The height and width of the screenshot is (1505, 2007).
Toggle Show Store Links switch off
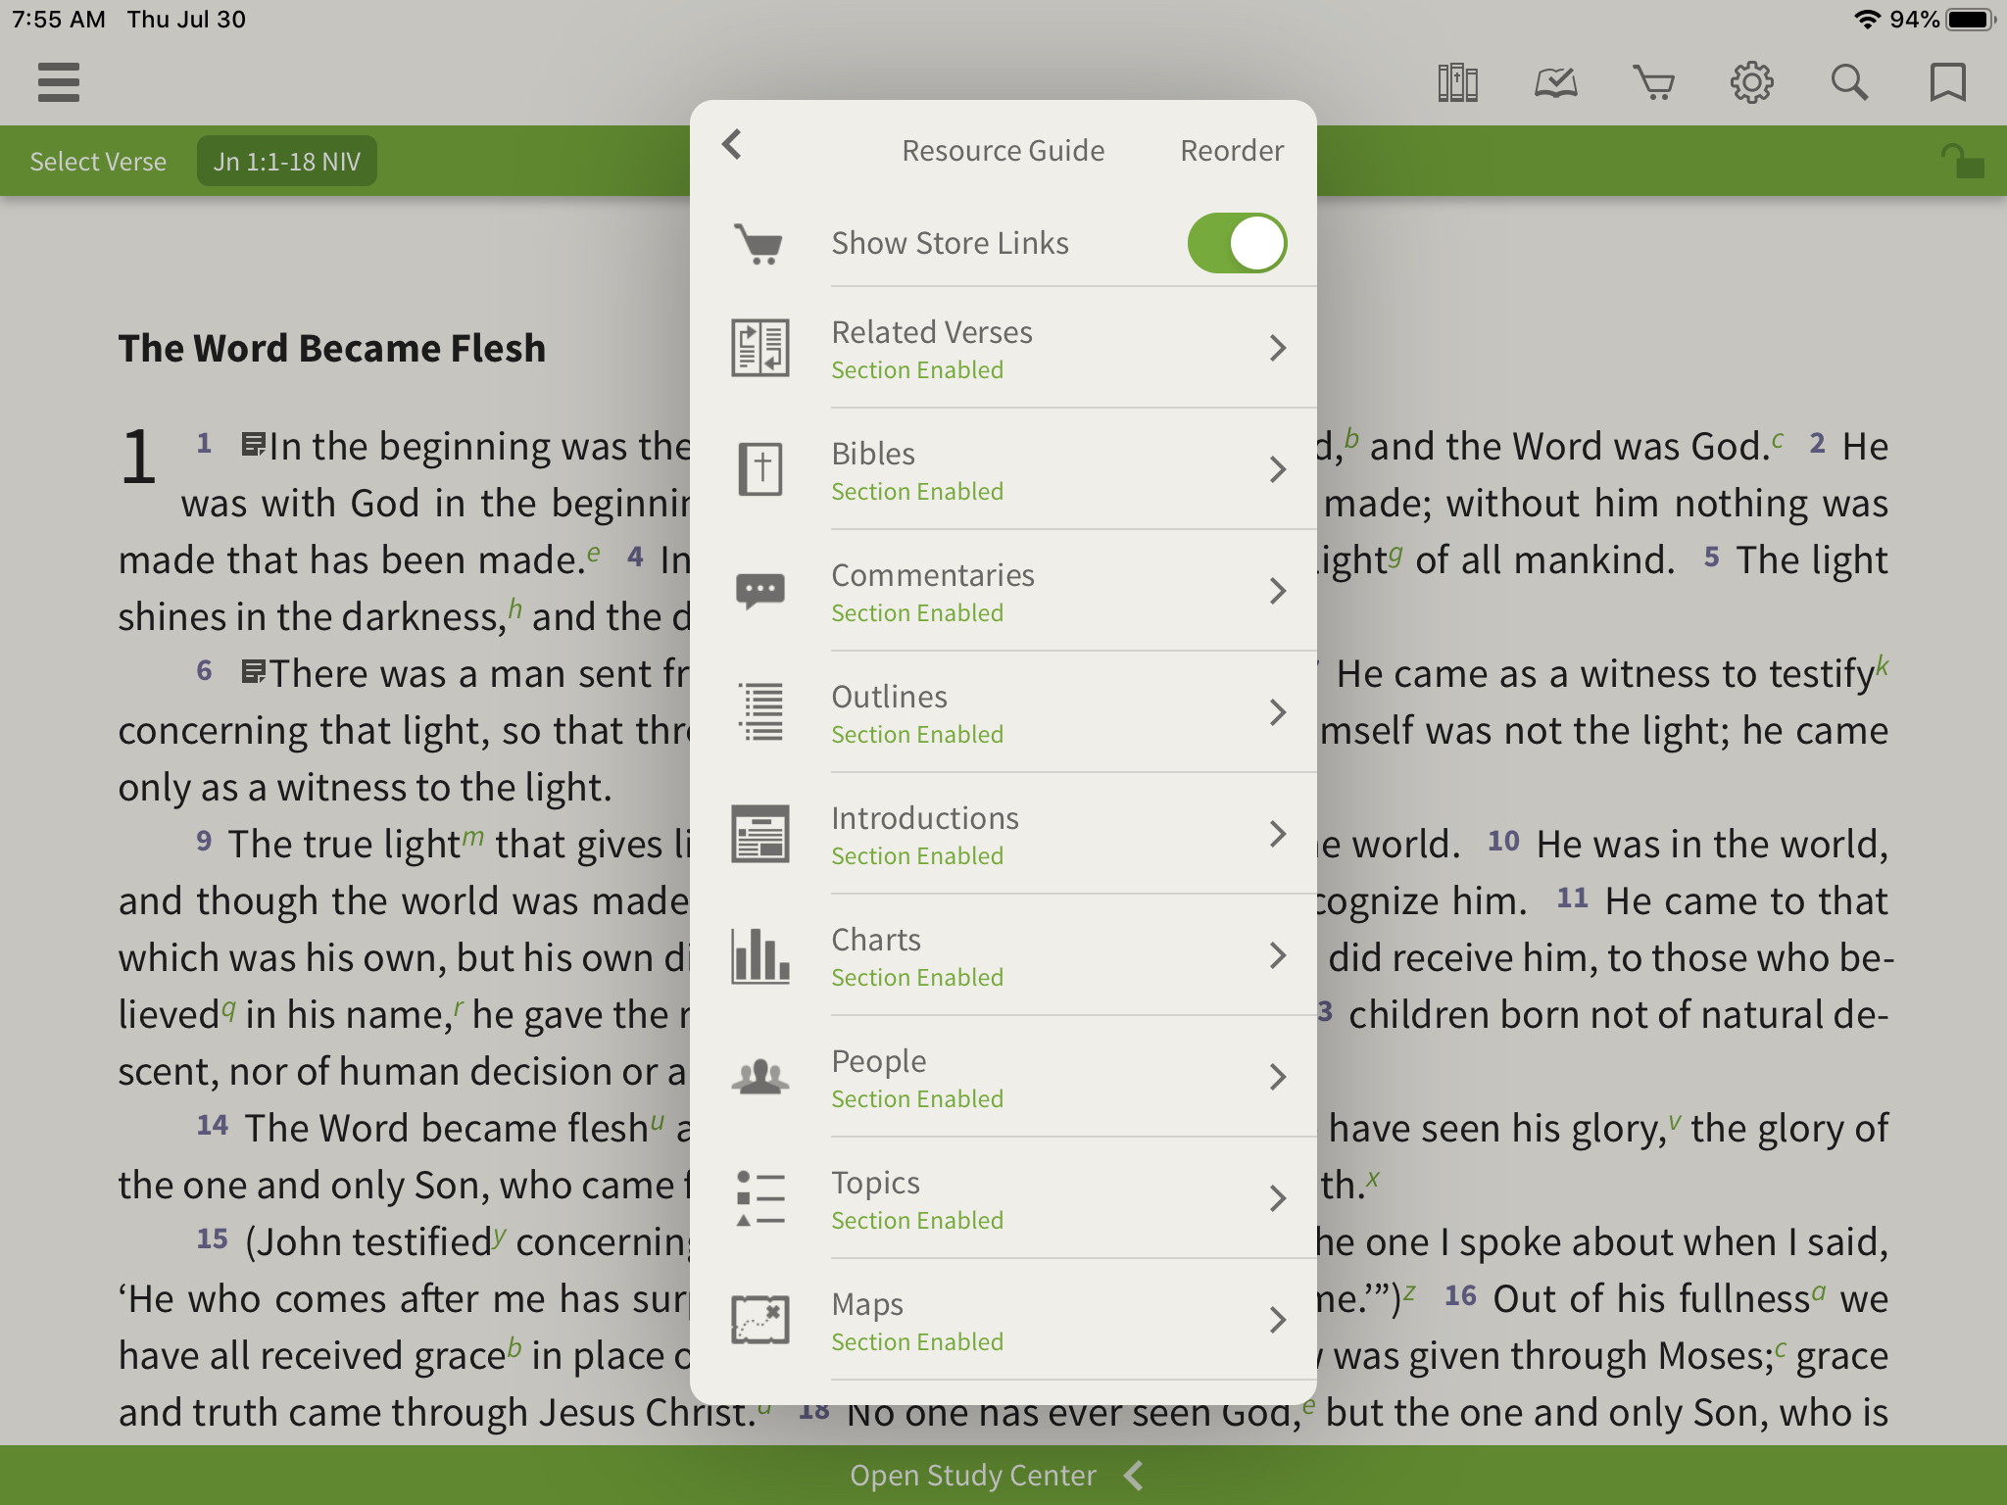pos(1238,240)
